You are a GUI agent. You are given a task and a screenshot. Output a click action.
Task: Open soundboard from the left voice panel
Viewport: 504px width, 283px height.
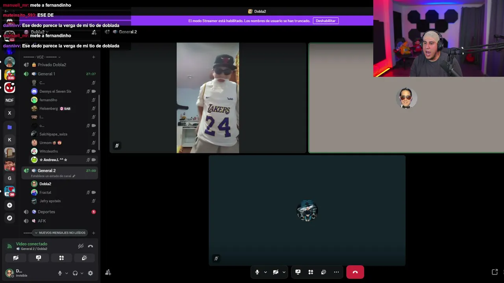84,258
